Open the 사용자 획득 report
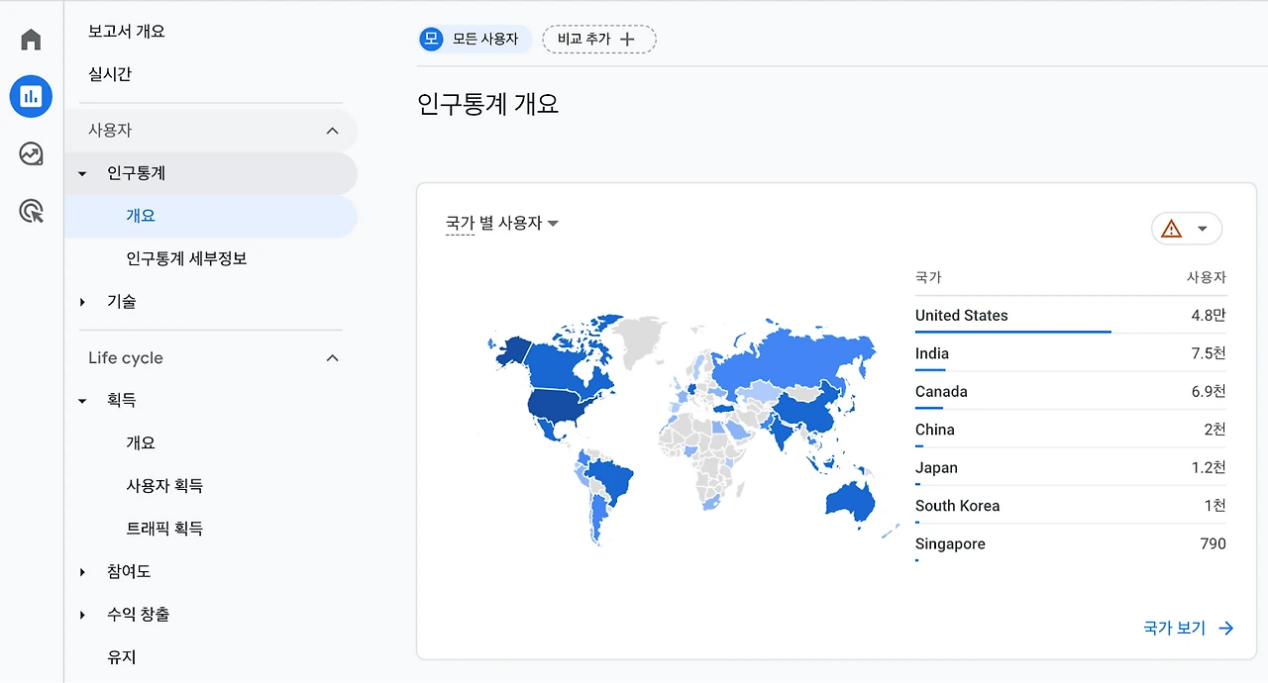The image size is (1268, 683). (164, 486)
